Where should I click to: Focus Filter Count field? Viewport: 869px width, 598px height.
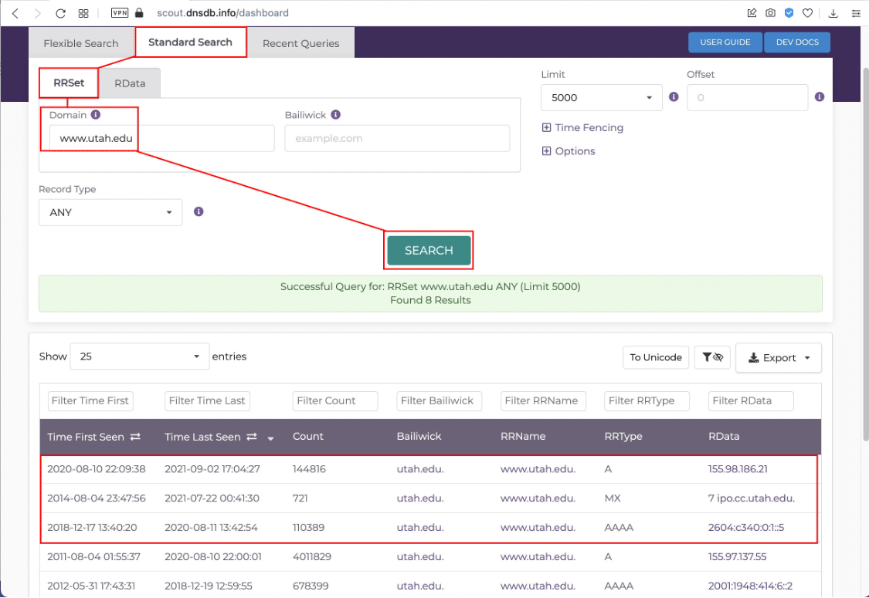coord(334,400)
